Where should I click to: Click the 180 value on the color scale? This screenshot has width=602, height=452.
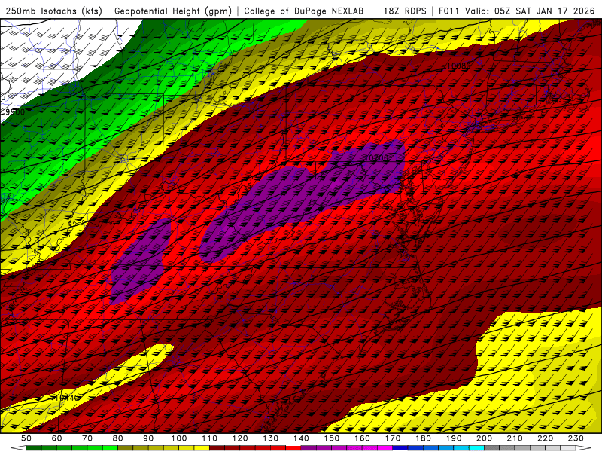pyautogui.click(x=424, y=438)
